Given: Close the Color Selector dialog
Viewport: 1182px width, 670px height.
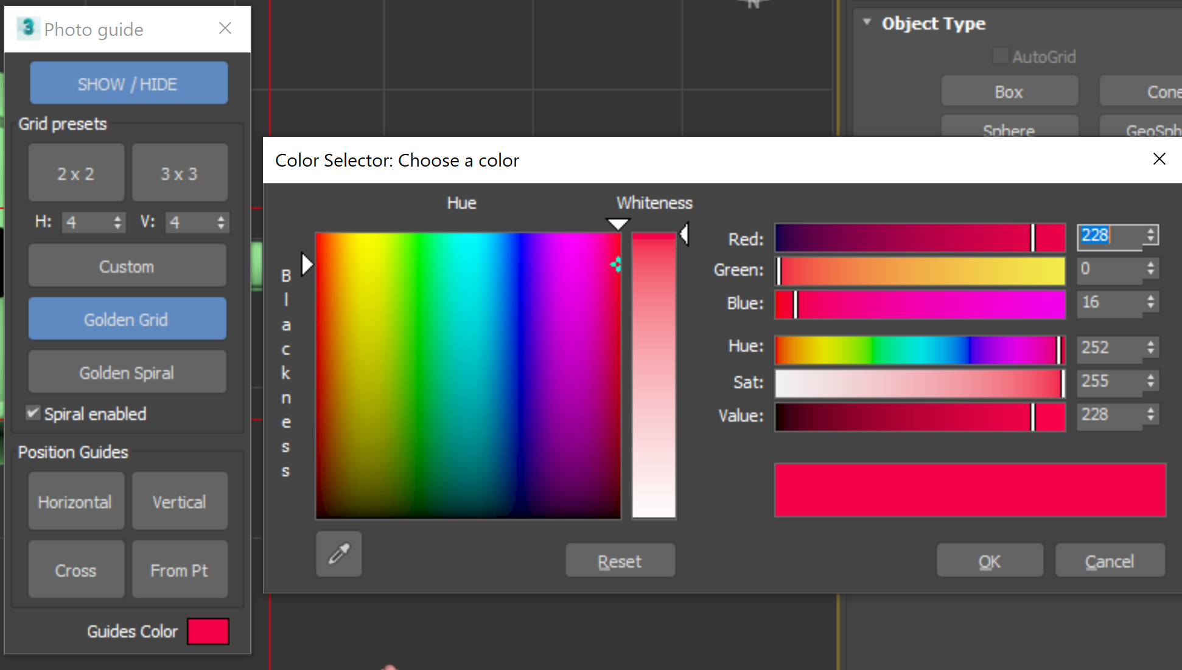Looking at the screenshot, I should pos(1159,159).
